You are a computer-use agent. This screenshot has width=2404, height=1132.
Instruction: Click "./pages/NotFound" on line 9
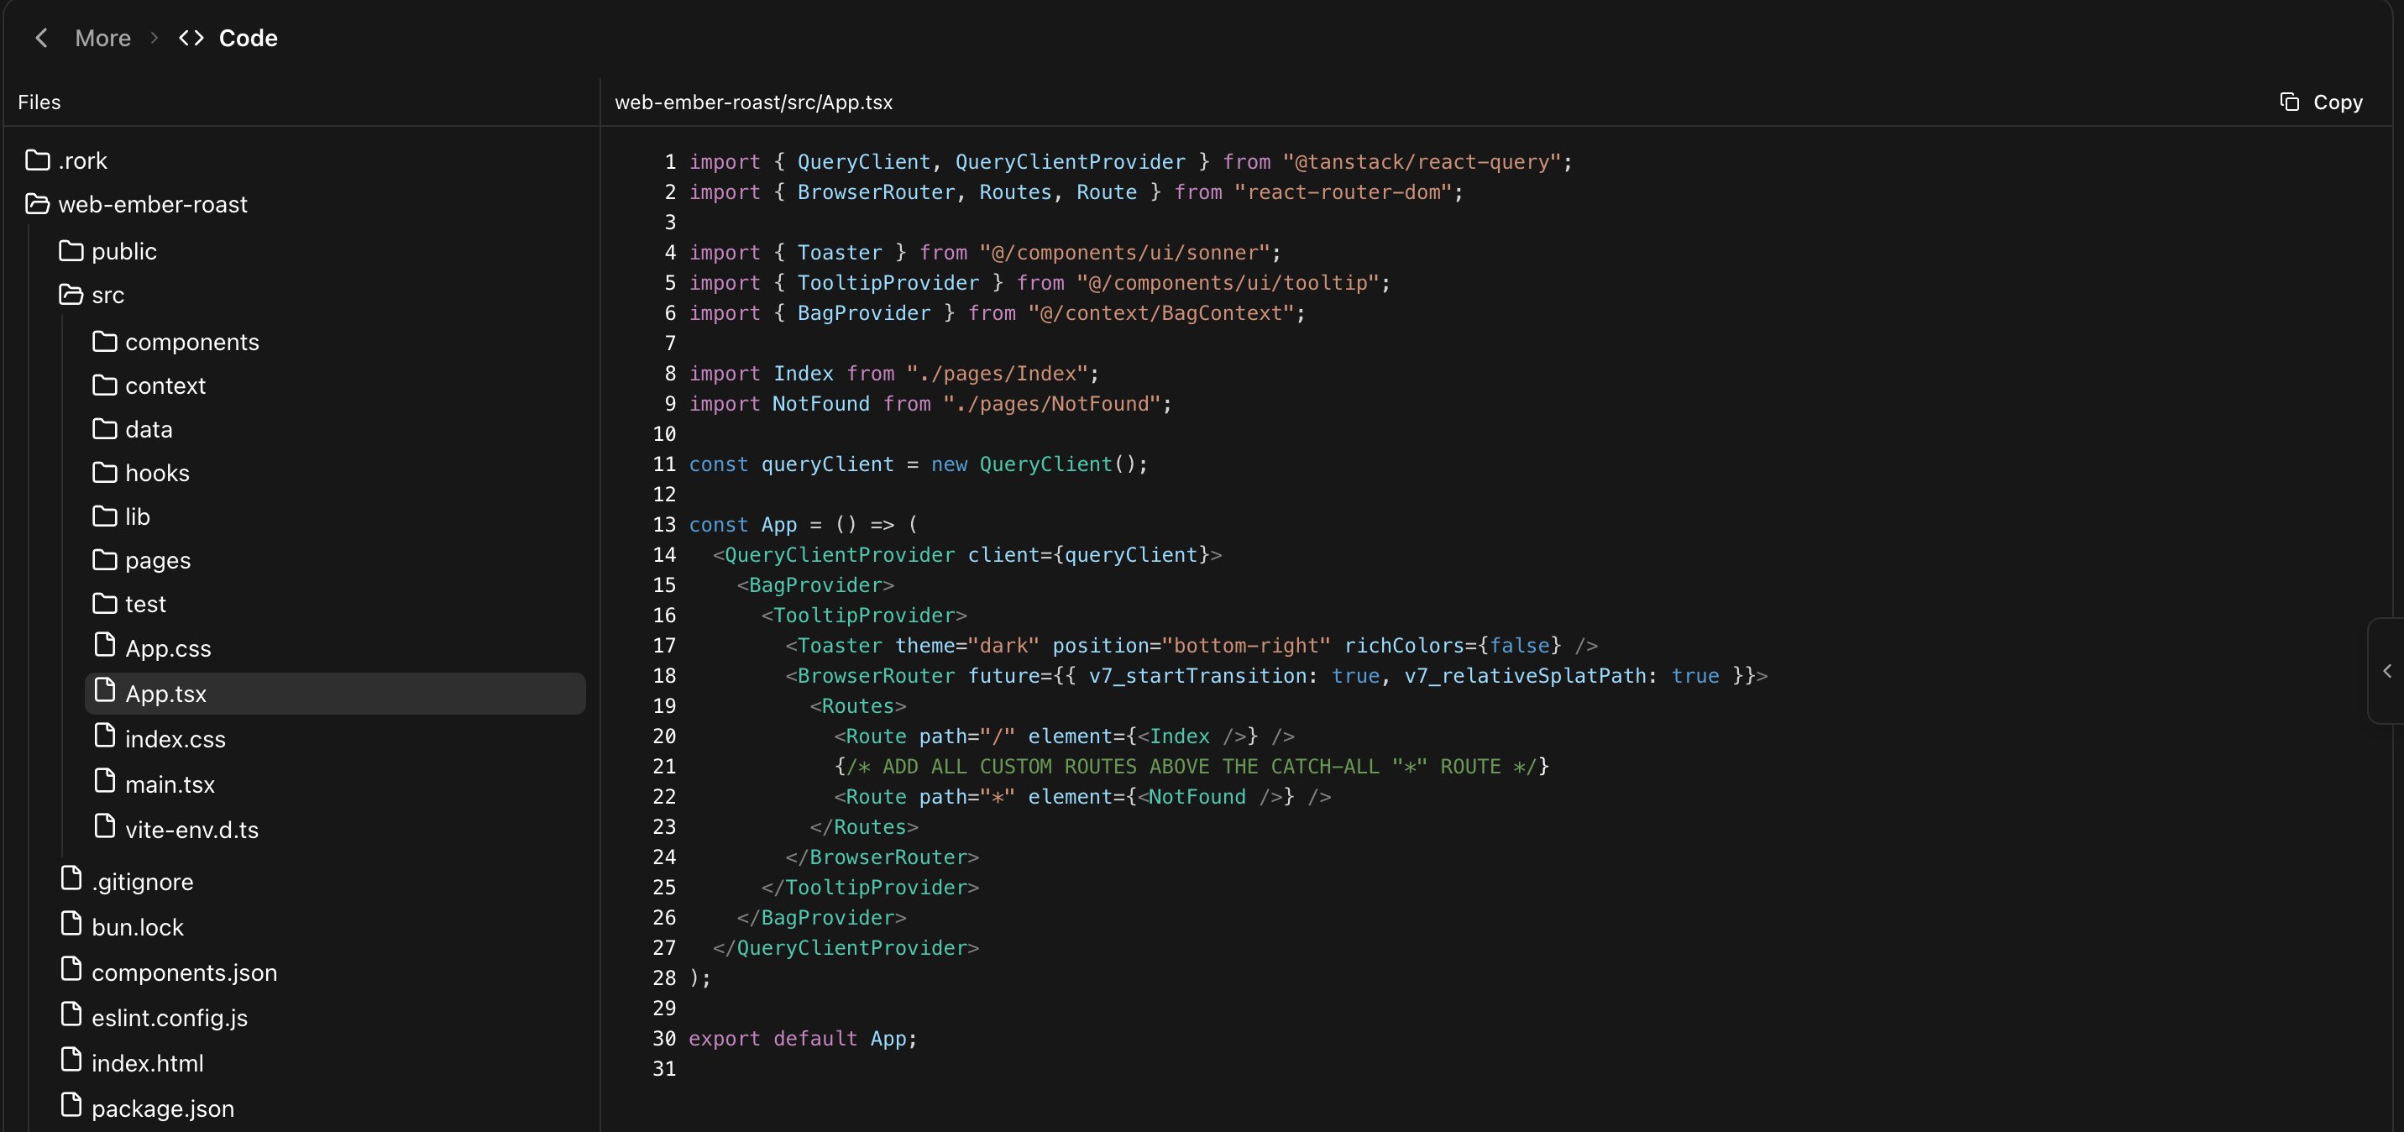[1052, 404]
